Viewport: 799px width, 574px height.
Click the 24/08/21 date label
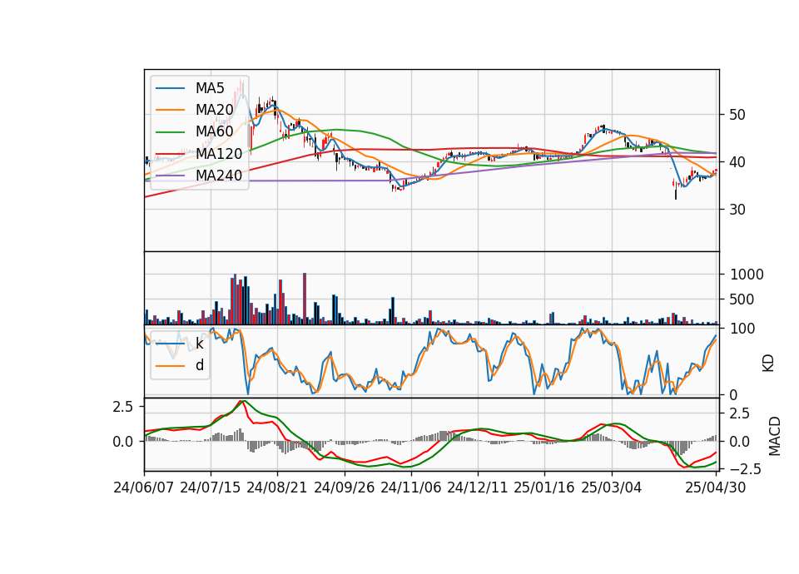[x=276, y=487]
